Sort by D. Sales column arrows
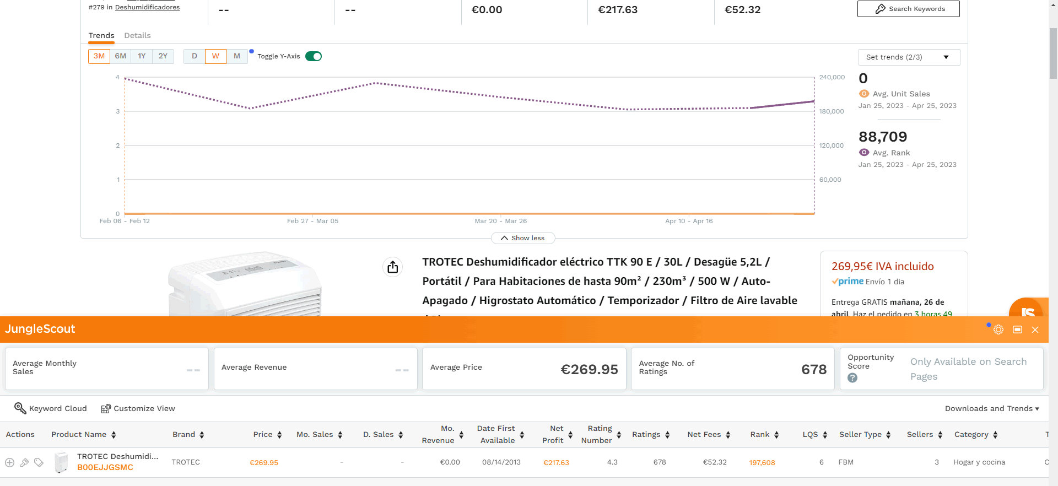 401,435
